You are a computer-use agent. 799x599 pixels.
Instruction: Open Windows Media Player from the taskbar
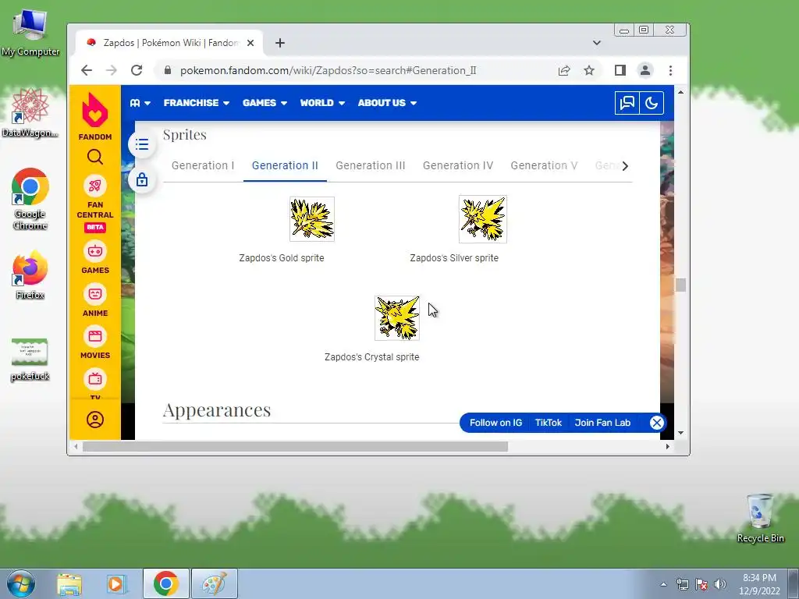tap(117, 583)
